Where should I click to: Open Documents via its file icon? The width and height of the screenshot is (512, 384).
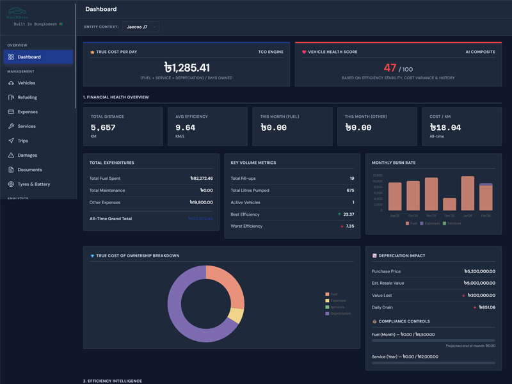point(11,169)
